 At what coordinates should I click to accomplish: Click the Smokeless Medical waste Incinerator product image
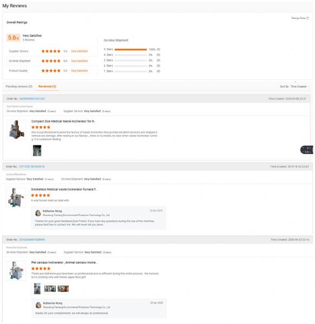click(16, 198)
